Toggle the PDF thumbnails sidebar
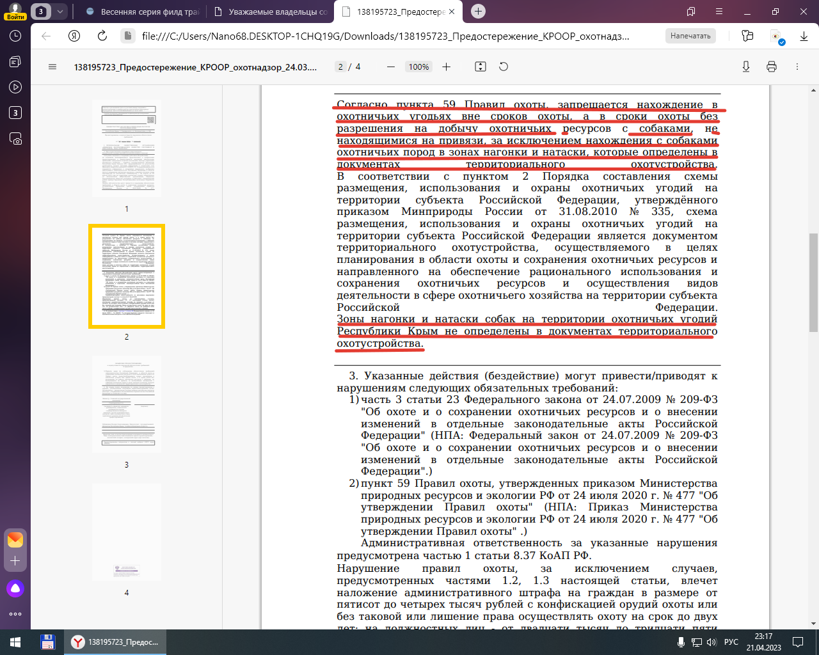The width and height of the screenshot is (819, 655). (52, 67)
